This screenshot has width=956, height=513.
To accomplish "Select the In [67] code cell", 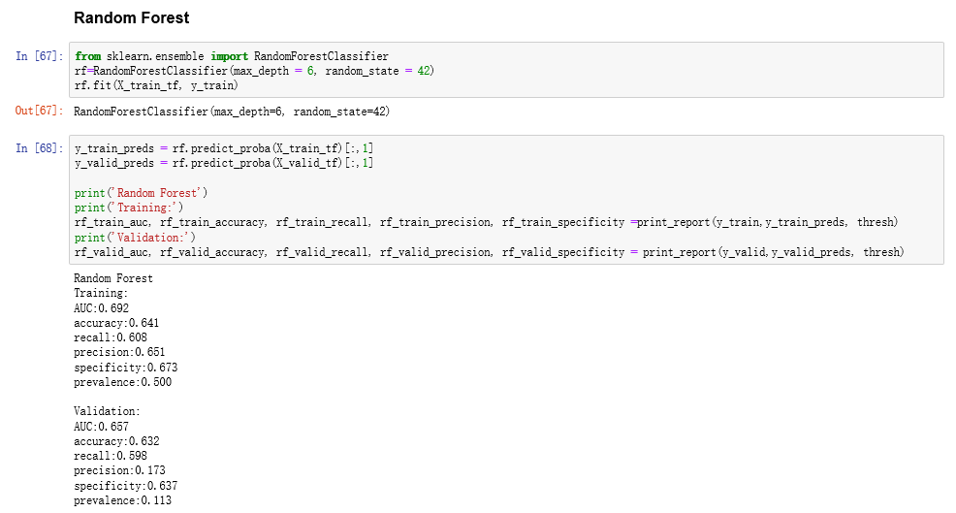I will tap(506, 70).
